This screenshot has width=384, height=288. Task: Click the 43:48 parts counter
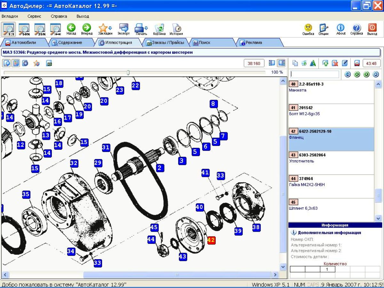[372, 63]
